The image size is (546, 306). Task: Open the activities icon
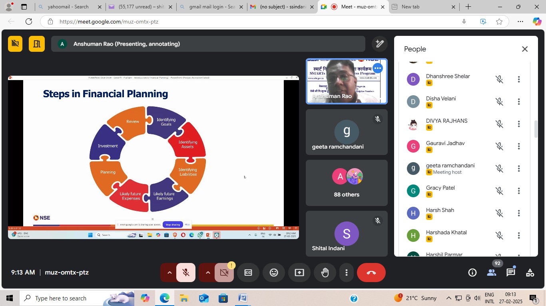(x=530, y=273)
